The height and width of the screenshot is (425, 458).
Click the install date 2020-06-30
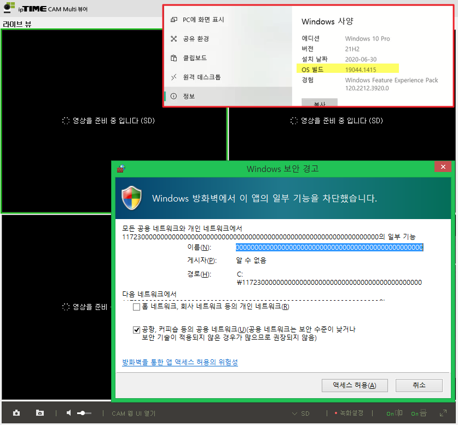(361, 59)
